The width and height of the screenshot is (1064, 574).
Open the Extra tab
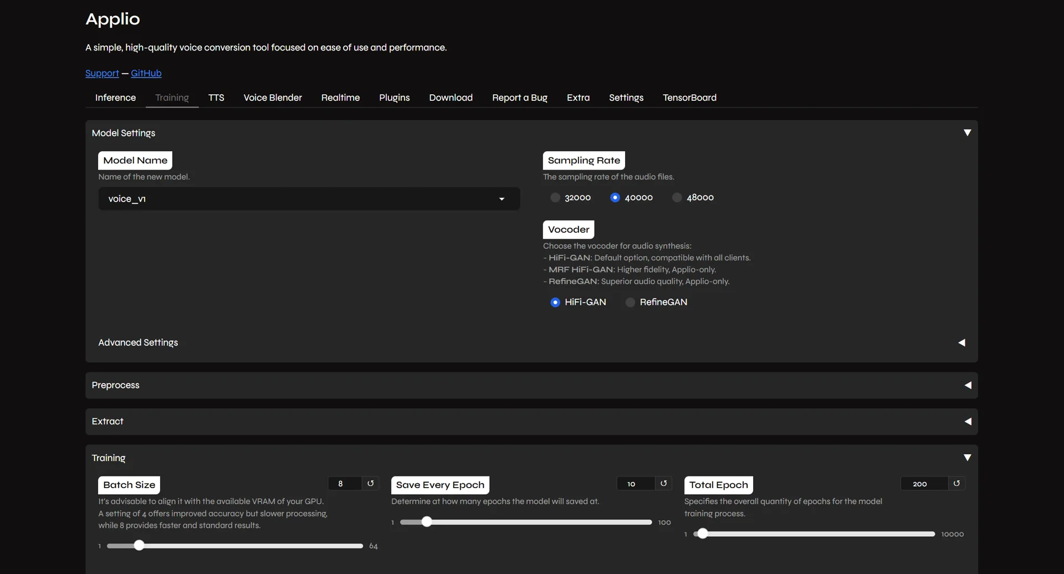tap(578, 98)
